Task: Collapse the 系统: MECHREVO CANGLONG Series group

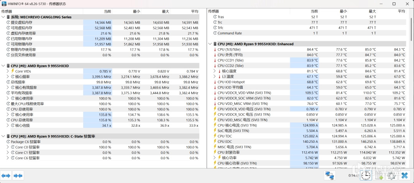Action: pyautogui.click(x=3, y=17)
